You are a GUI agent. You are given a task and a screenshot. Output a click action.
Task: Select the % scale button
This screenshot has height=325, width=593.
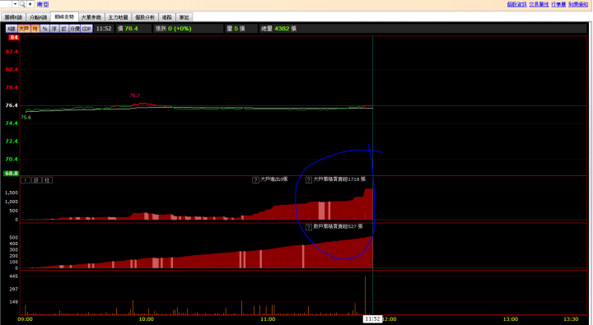click(x=44, y=29)
